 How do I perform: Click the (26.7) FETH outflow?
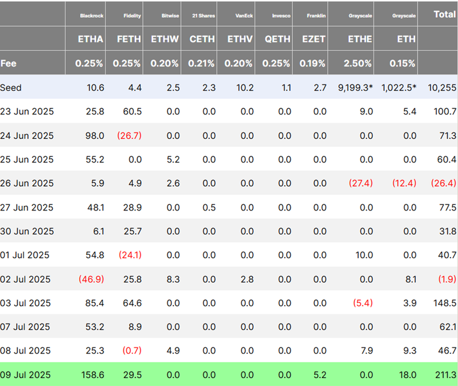[129, 136]
